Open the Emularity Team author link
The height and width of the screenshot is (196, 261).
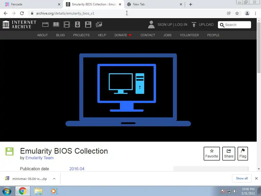pyautogui.click(x=40, y=158)
